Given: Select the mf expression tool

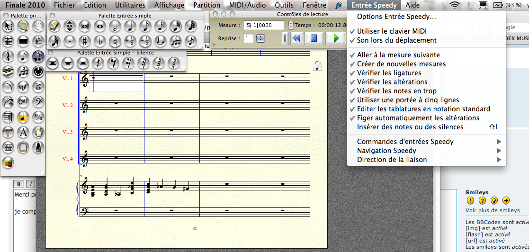Looking at the screenshot, I should pos(23,86).
